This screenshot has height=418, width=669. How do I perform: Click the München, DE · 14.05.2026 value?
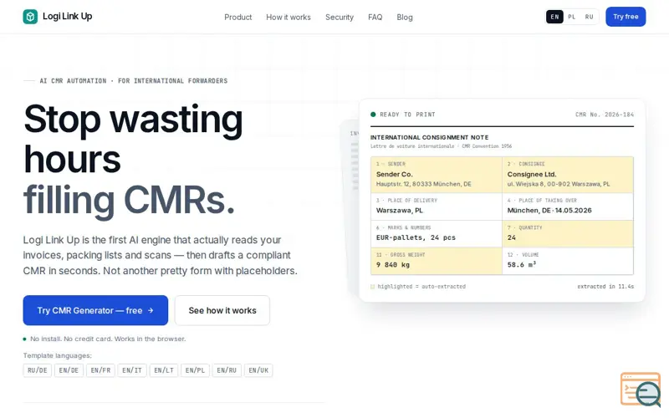coord(549,211)
